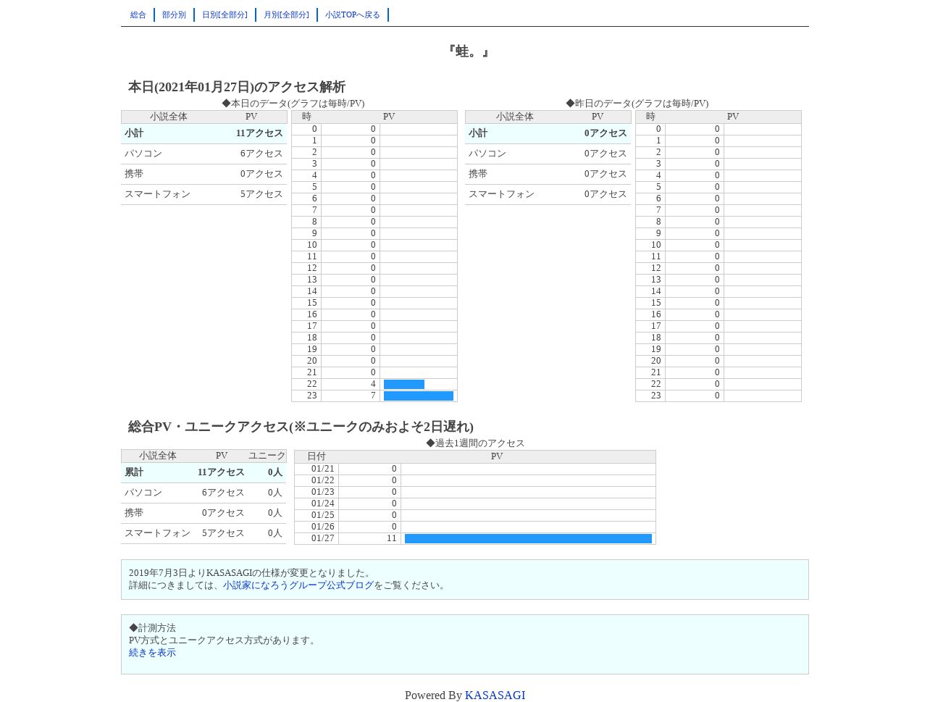The image size is (930, 702).
Task: Click today's hour 22 blue PV bar
Action: (x=404, y=385)
